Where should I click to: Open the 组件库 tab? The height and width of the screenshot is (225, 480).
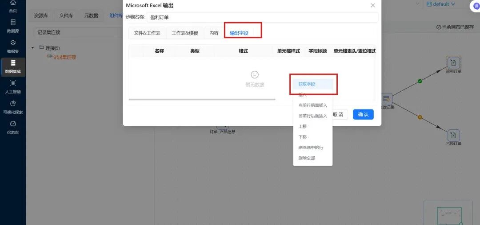(116, 16)
